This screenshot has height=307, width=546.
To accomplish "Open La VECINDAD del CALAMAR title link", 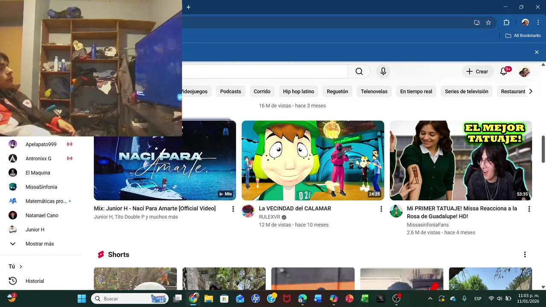I will (x=295, y=209).
